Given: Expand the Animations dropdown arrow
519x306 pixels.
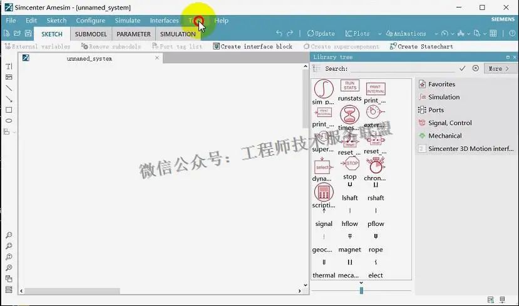Looking at the screenshot, I should coord(436,34).
